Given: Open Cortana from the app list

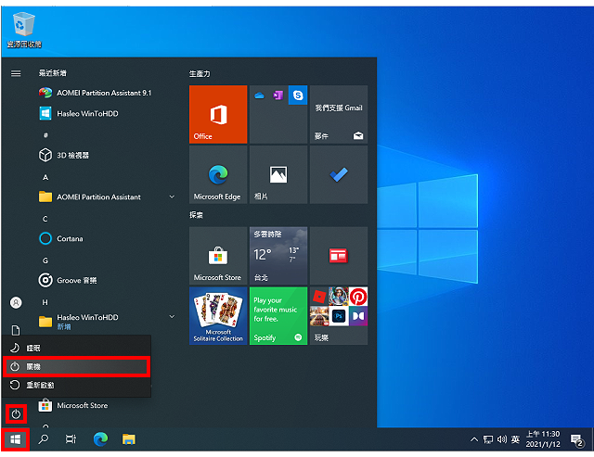Looking at the screenshot, I should [x=60, y=239].
